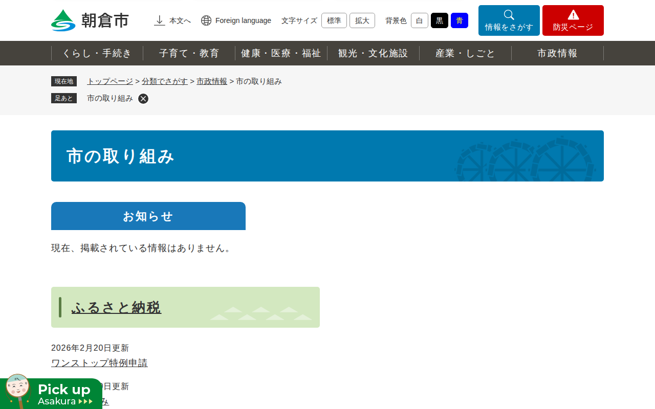Open the くらし・手続き menu
The height and width of the screenshot is (409, 655).
(97, 53)
